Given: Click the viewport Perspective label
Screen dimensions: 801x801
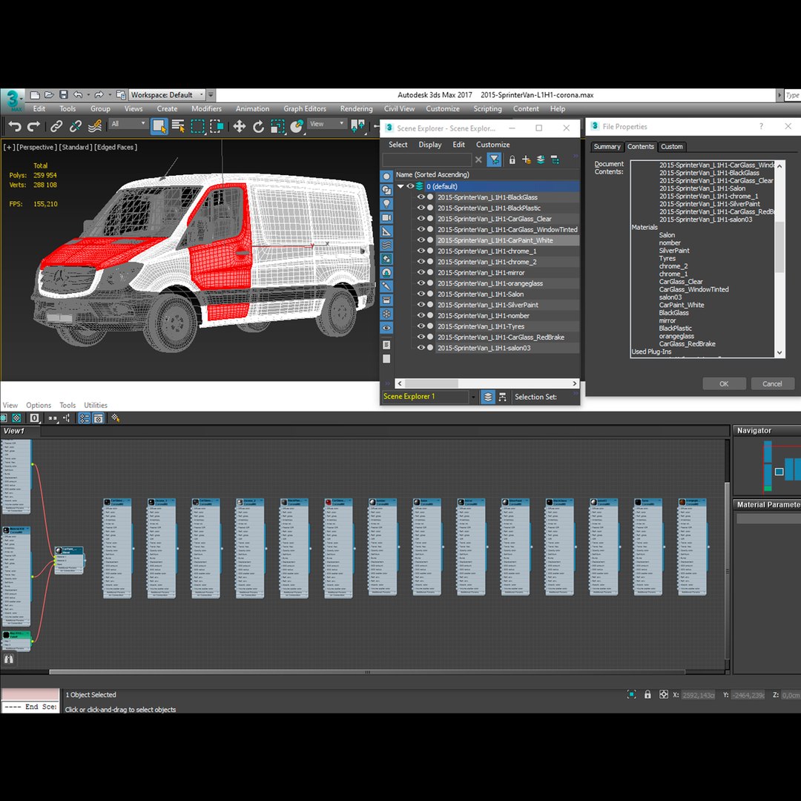Looking at the screenshot, I should point(36,147).
